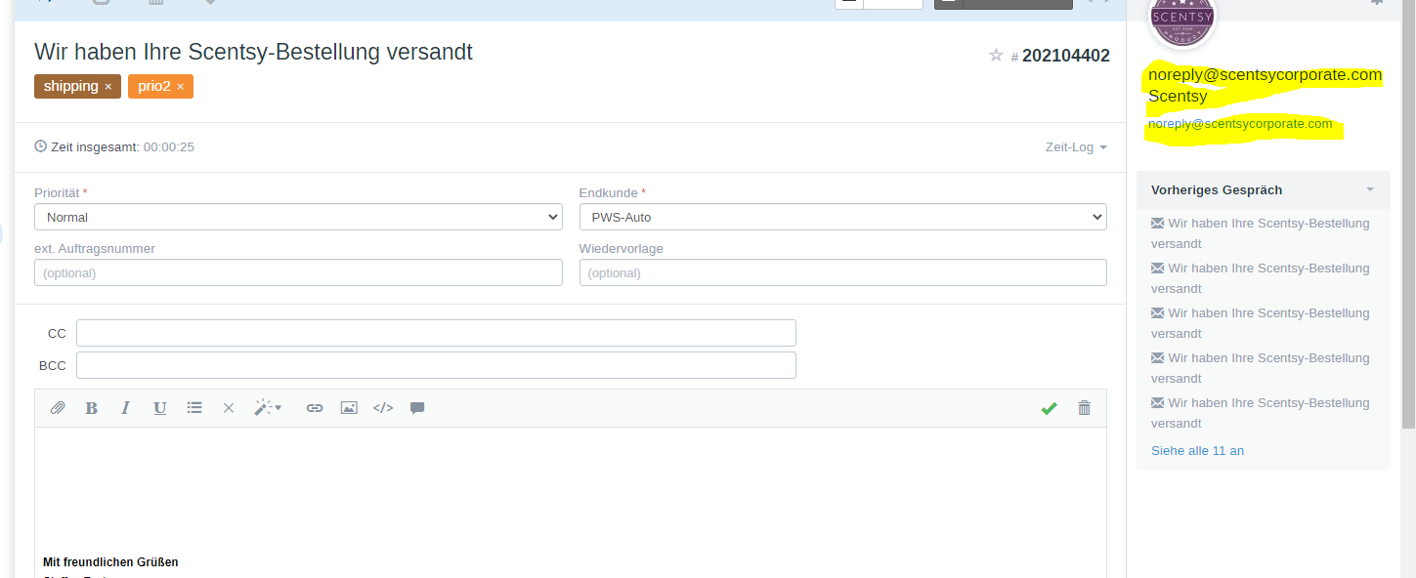Collapse the Vorheriges Gespräch panel
The height and width of the screenshot is (578, 1416).
[1370, 189]
